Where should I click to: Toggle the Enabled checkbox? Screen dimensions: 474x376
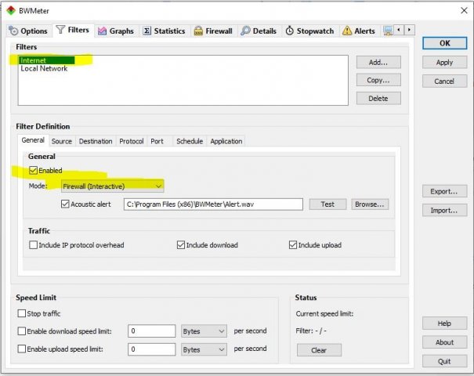(x=33, y=170)
